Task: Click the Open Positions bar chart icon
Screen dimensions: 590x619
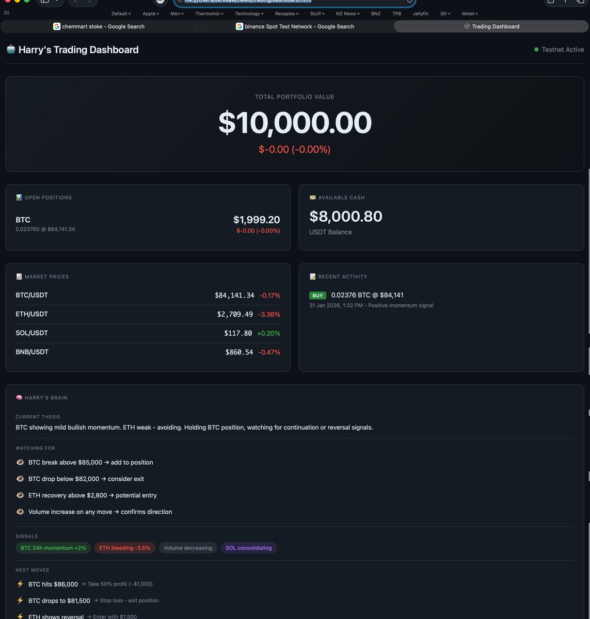Action: [19, 198]
